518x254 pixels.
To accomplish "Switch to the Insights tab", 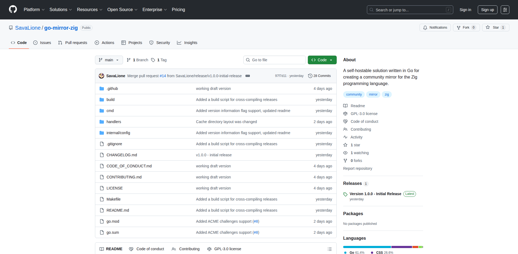I will (187, 43).
